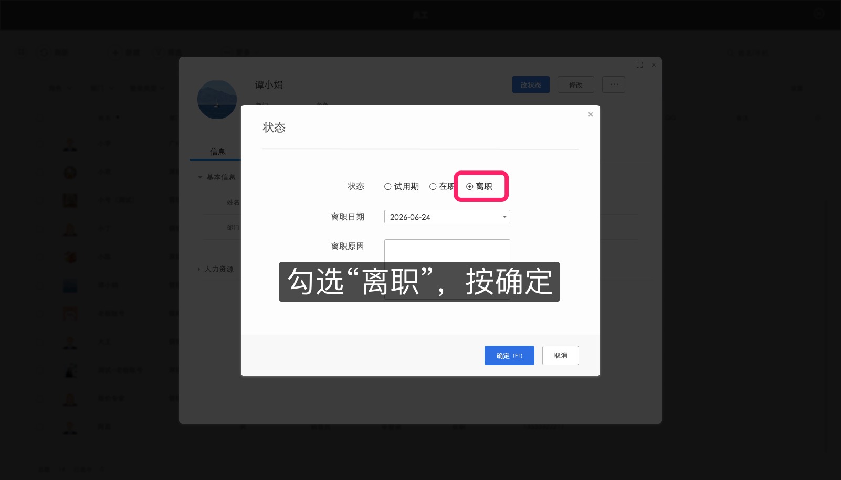This screenshot has height=480, width=841.
Task: Switch to the 信息 tab
Action: (x=217, y=152)
